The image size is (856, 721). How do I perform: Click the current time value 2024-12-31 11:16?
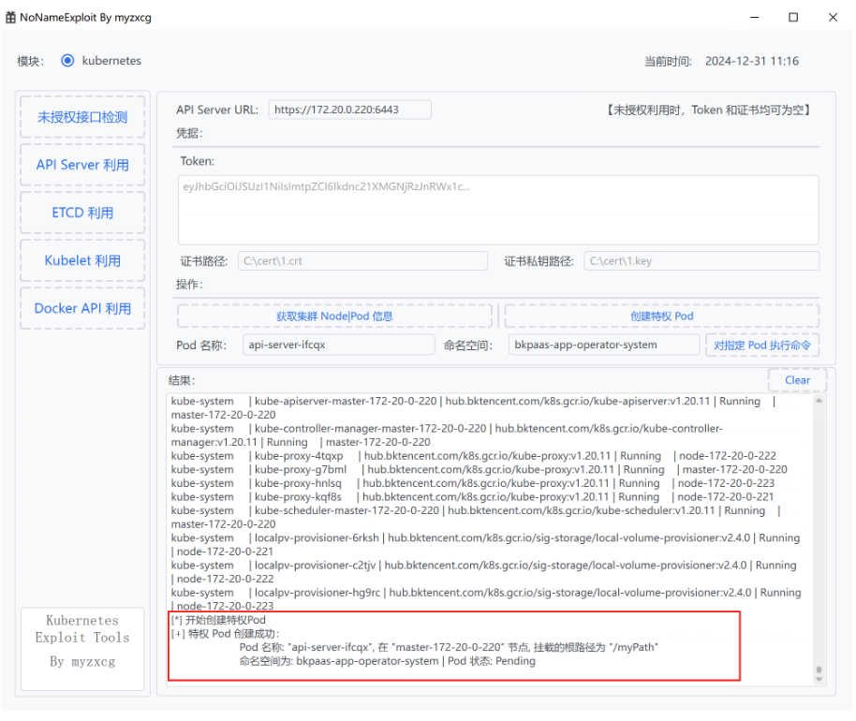(x=752, y=61)
